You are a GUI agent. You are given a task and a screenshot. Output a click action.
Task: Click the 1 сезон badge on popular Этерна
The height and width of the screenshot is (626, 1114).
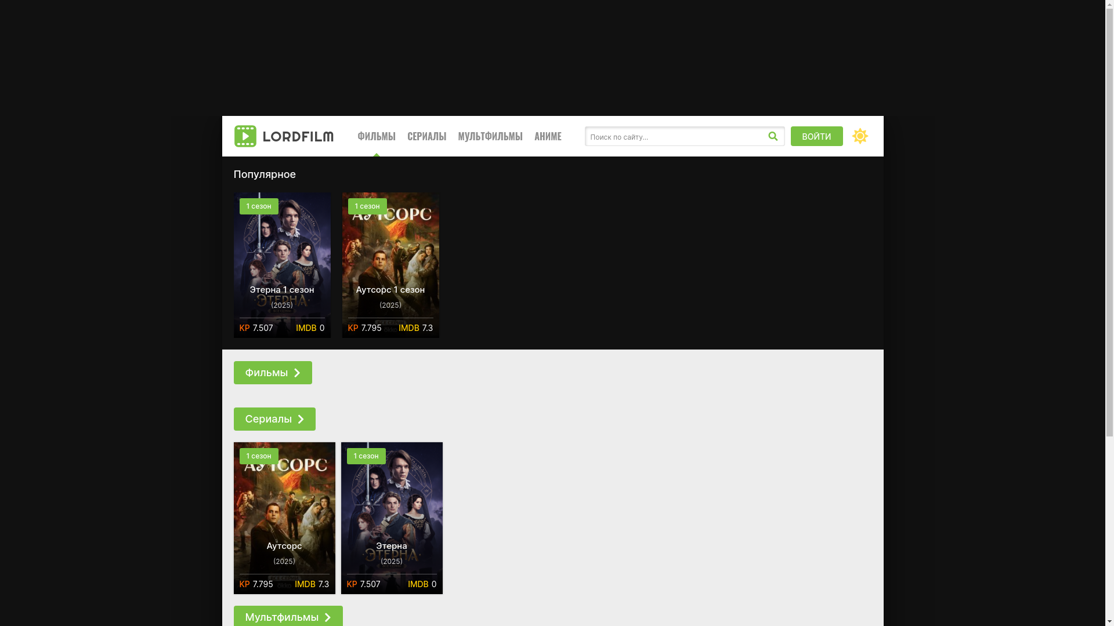(x=259, y=206)
